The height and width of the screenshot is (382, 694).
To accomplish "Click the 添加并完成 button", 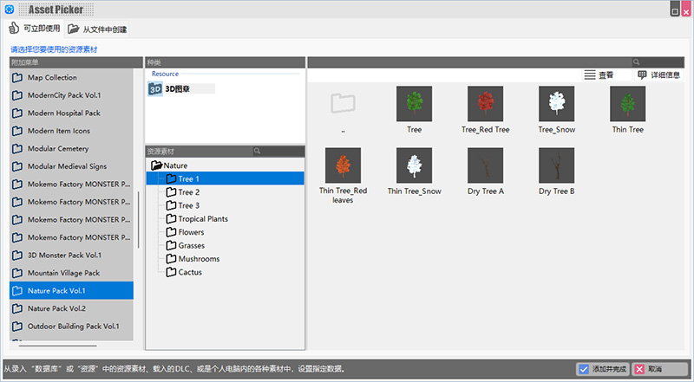I will pos(603,369).
